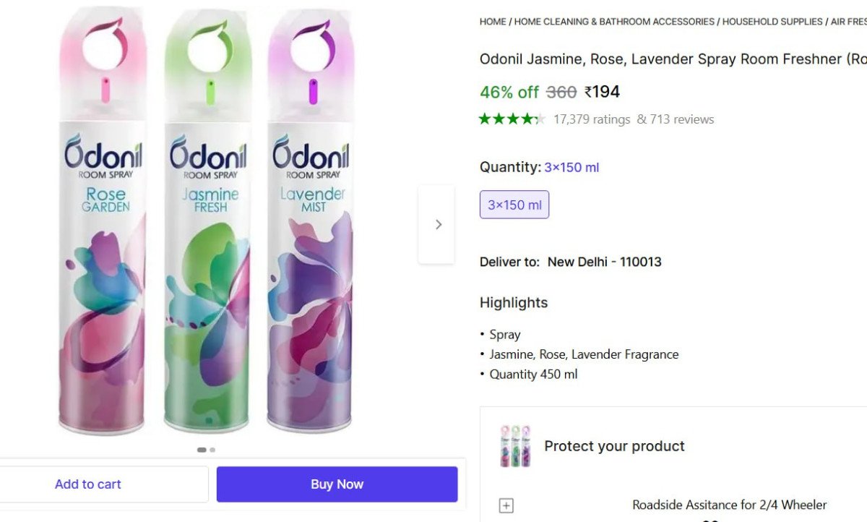Expand the Roadside Assistance plus icon

pyautogui.click(x=506, y=505)
